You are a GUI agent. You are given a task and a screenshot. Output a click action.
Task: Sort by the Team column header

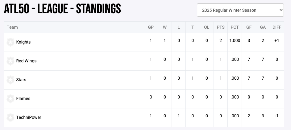12,27
